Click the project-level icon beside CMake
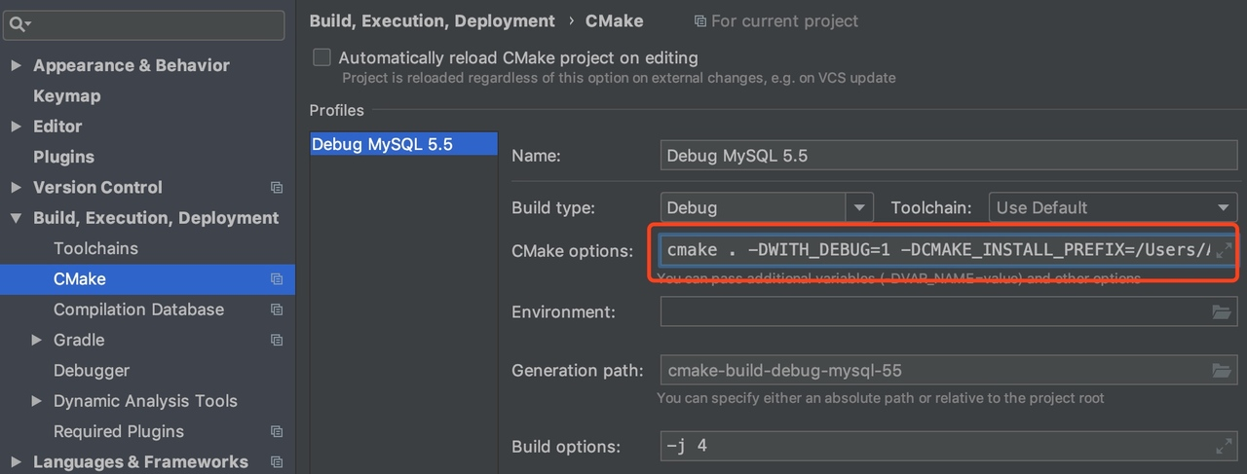1247x474 pixels. 277,279
